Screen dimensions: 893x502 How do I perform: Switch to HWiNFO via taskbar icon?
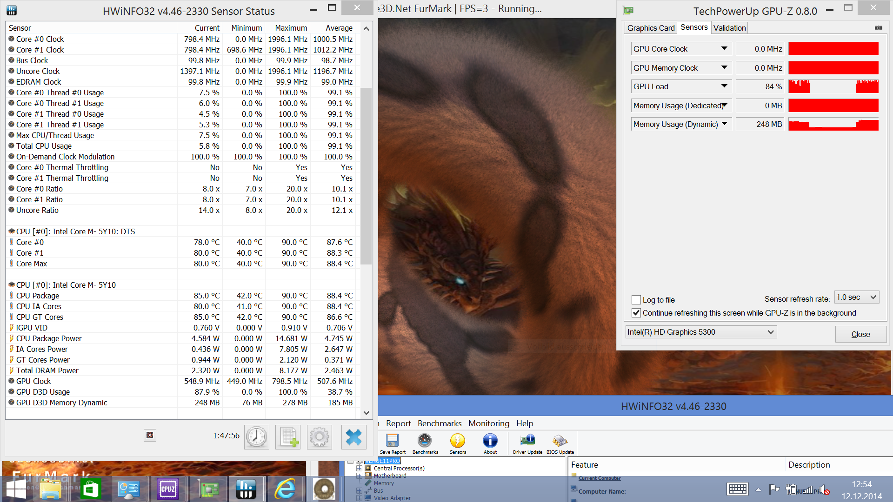pos(246,489)
